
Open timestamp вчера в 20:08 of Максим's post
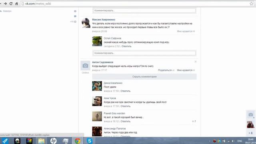100,31
